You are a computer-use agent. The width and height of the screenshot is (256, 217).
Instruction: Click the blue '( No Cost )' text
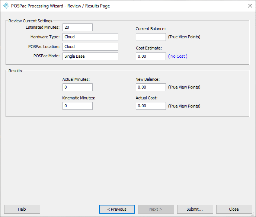[x=177, y=56]
